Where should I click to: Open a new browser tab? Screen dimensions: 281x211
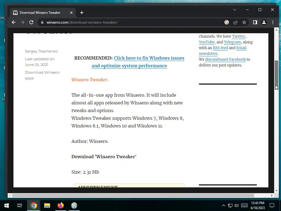pos(82,13)
